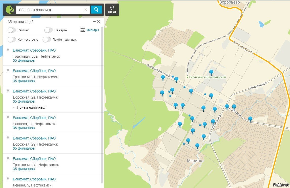290x188 pixels.
Task: Open the Банкомат, Сбербанк title above Ленина, 5
Action: coord(34,179)
